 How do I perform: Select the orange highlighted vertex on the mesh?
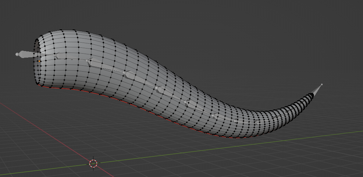tap(39, 61)
